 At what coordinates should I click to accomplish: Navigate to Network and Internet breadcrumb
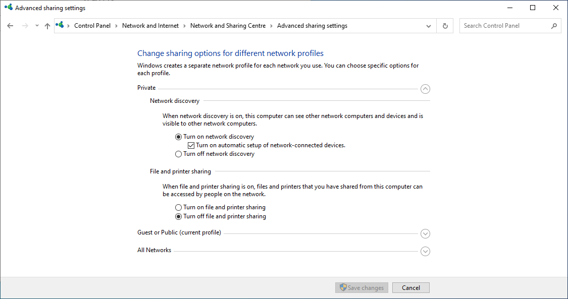(150, 26)
